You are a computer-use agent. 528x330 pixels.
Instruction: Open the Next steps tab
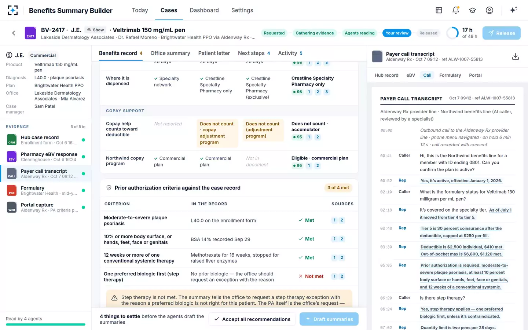254,53
